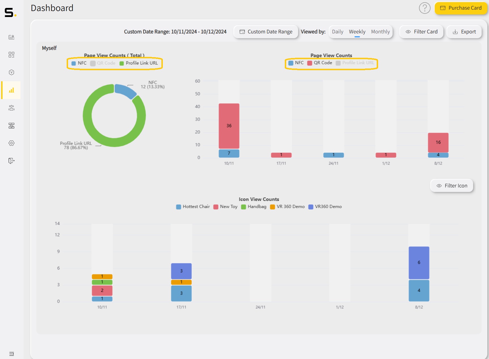Open Settings via the gear icon
The image size is (489, 359).
11,143
